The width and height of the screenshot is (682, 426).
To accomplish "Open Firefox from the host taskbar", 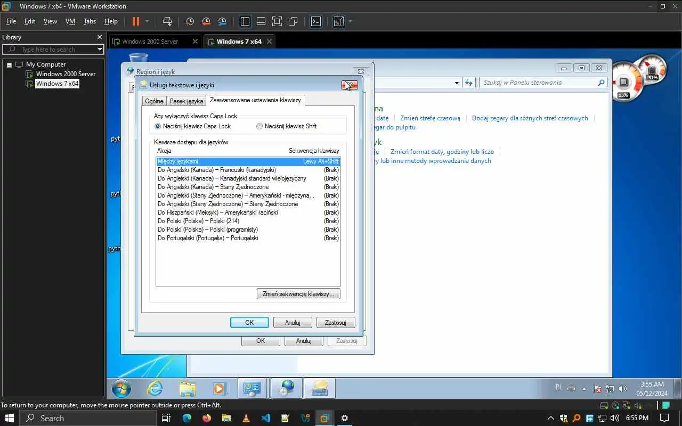I will tap(206, 418).
